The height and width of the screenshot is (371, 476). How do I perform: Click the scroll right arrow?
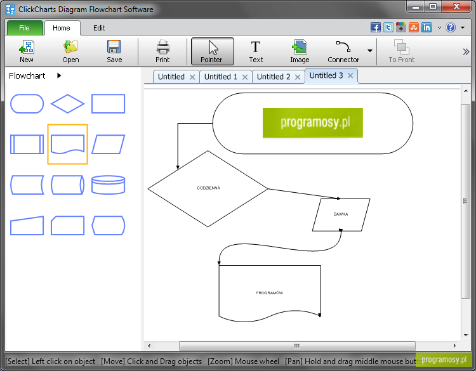454,346
